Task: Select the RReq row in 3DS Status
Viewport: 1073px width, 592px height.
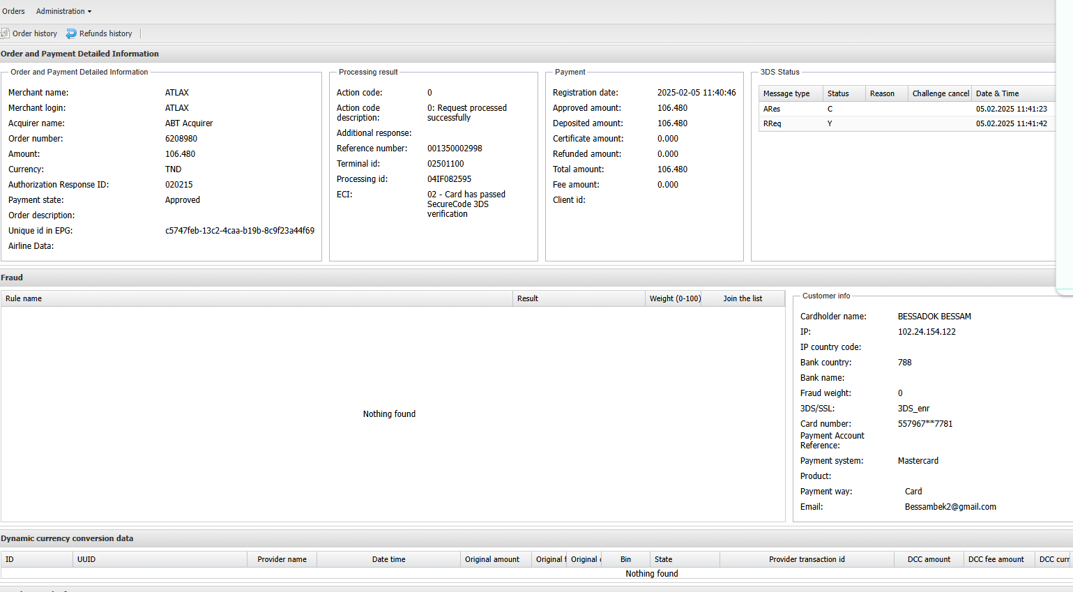Action: [772, 123]
